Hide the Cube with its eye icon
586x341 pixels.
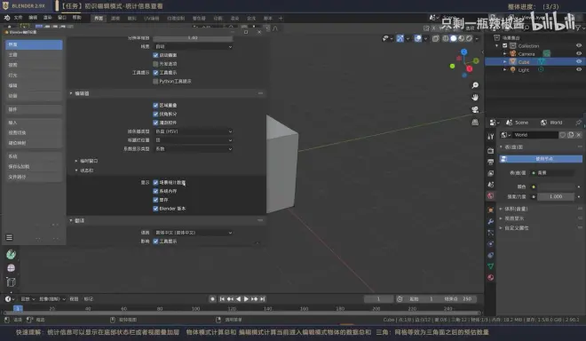point(579,61)
